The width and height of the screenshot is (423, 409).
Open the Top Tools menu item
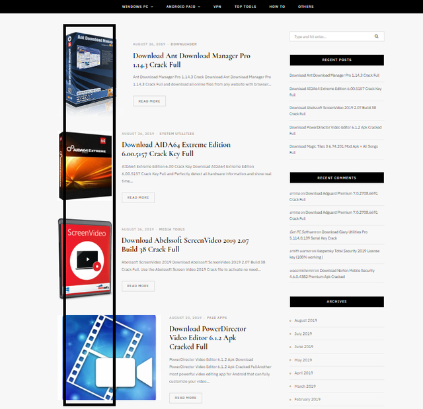tap(245, 7)
